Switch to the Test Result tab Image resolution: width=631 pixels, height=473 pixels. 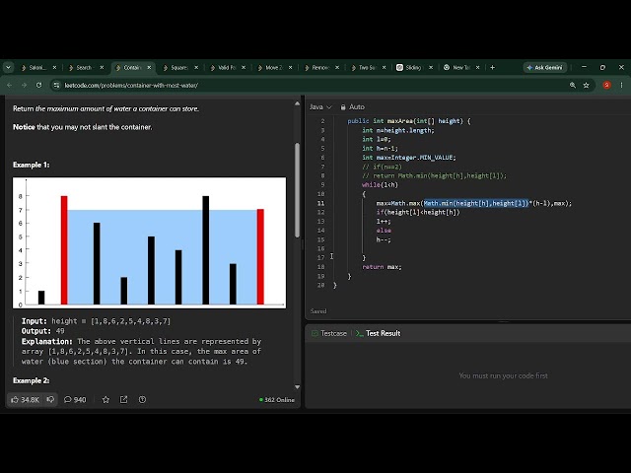[x=379, y=333]
